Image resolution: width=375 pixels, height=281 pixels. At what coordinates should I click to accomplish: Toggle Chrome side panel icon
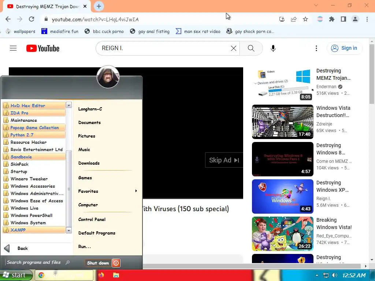(344, 19)
